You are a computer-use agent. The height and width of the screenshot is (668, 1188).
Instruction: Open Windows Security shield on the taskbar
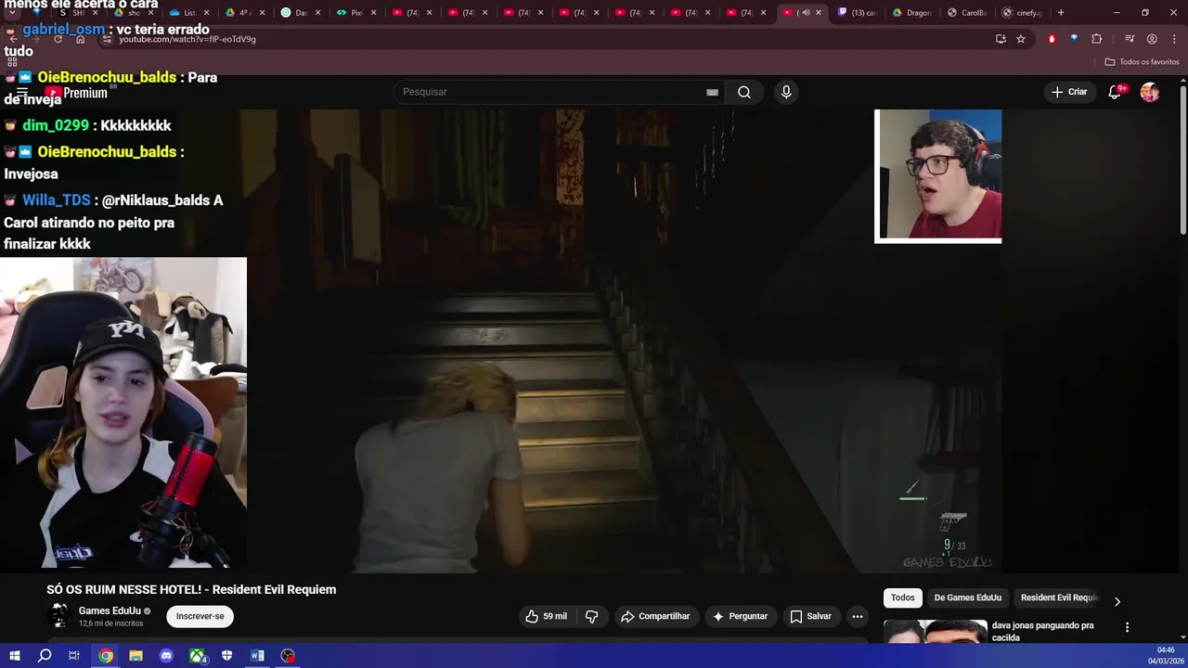tap(227, 656)
